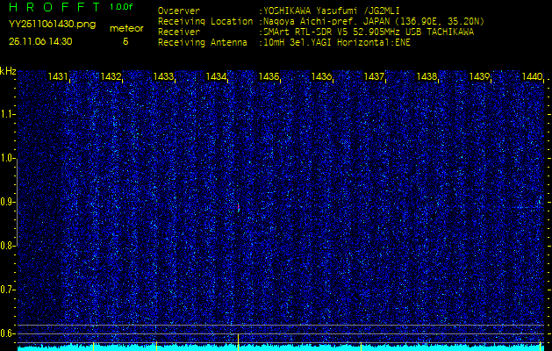552x351 pixels.
Task: Click the 0.9 kHz frequency label
Action: (8, 201)
